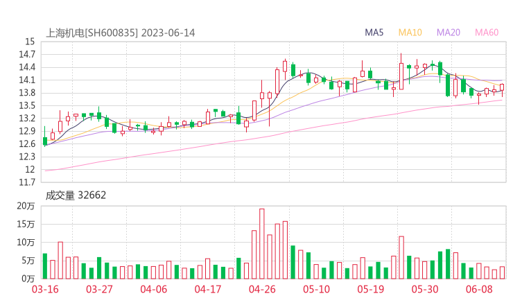
Task: Click the 05-10 date label
Action: [316, 289]
